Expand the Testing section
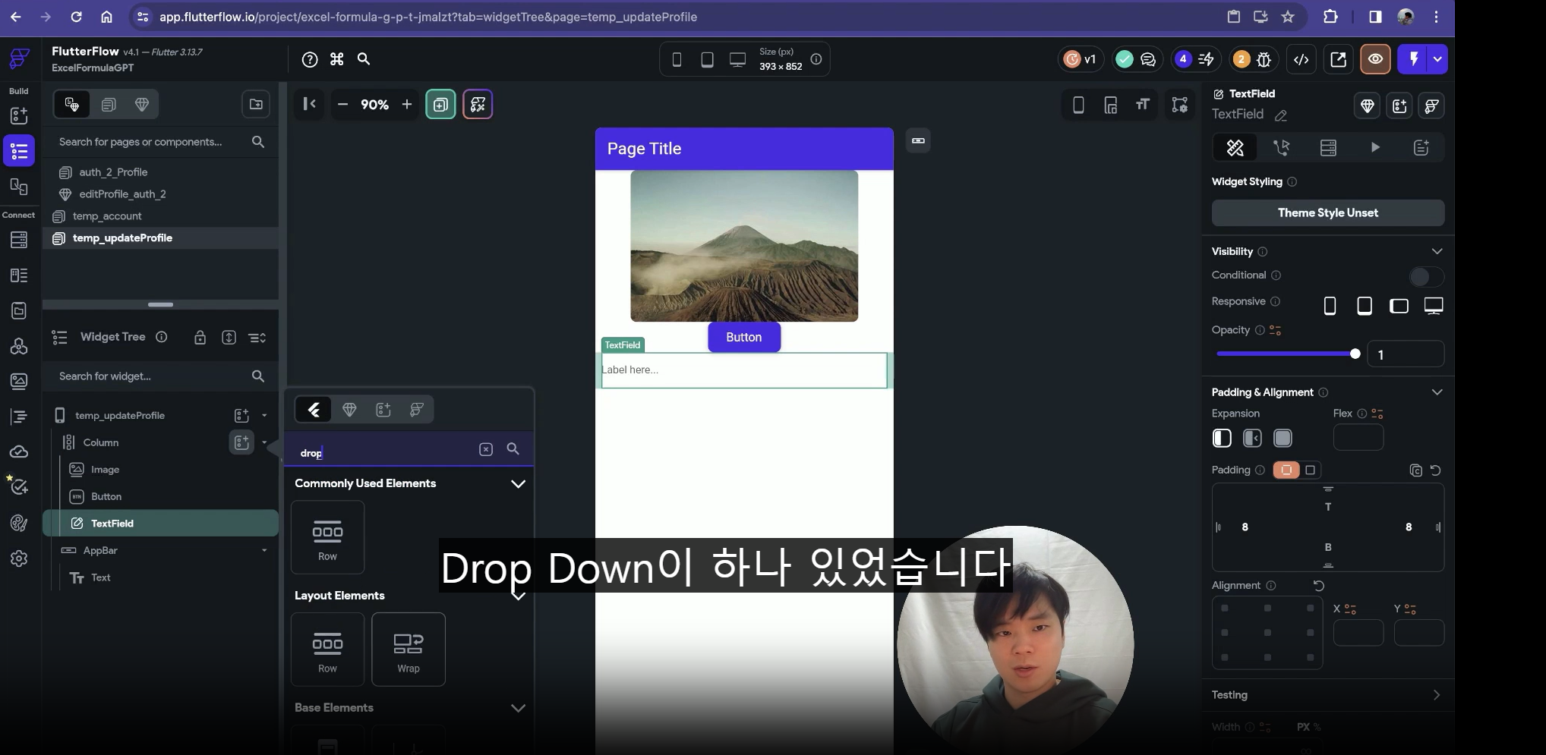Image resolution: width=1546 pixels, height=755 pixels. (1437, 695)
